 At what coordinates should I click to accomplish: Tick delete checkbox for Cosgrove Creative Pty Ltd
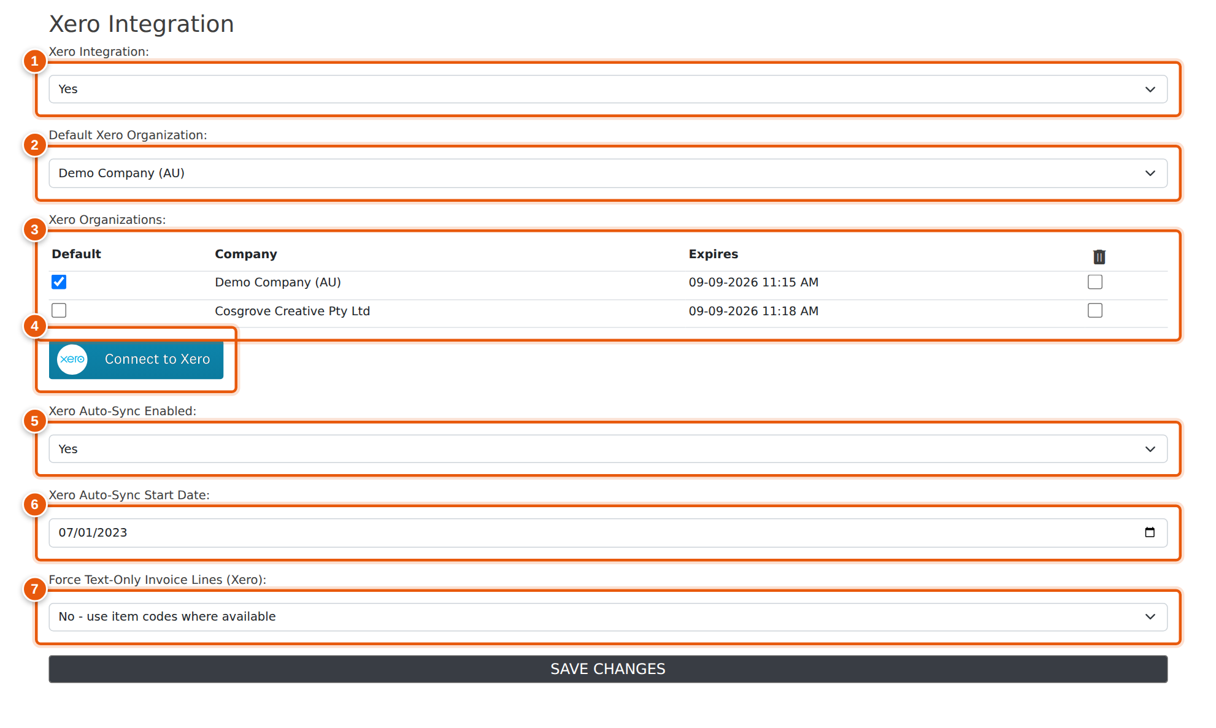[x=1095, y=310]
